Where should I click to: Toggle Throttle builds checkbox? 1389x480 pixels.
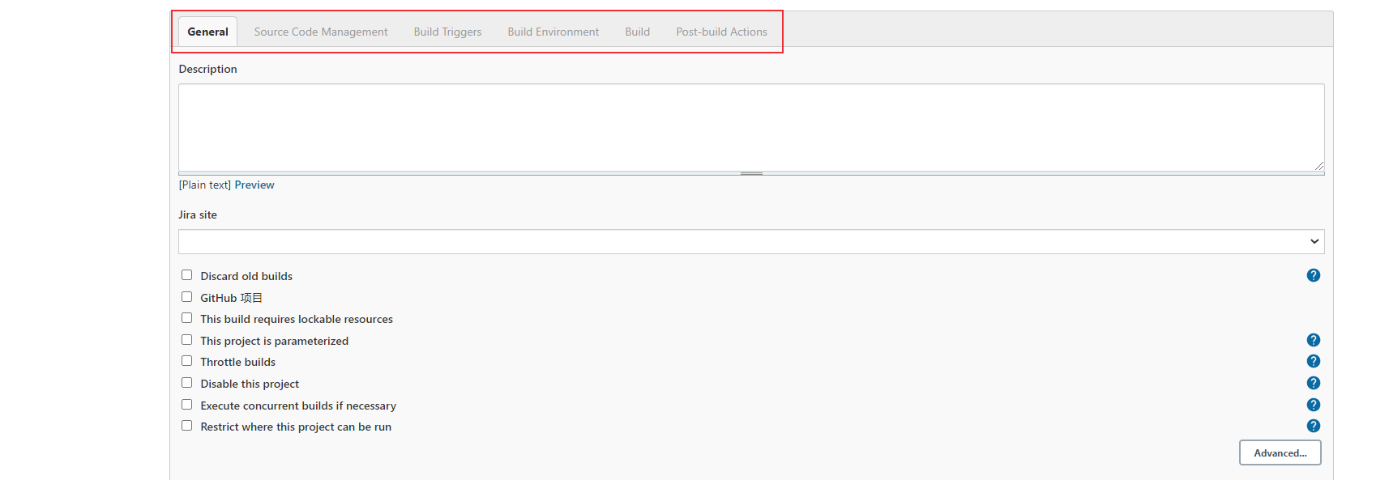coord(186,361)
